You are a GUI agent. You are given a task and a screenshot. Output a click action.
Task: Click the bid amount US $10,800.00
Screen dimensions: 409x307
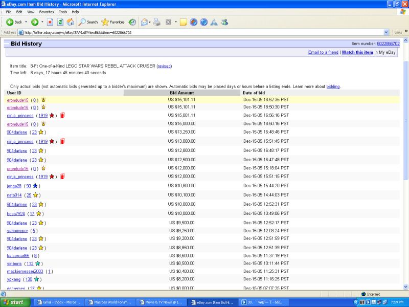pos(182,186)
